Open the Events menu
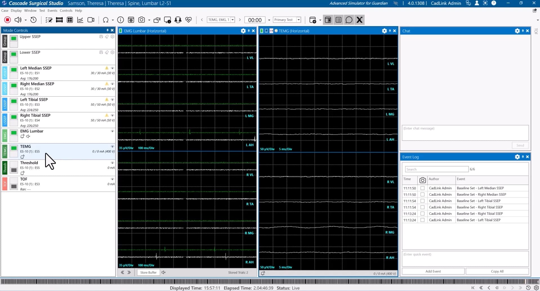Viewport: 540px width, 291px height. click(52, 11)
